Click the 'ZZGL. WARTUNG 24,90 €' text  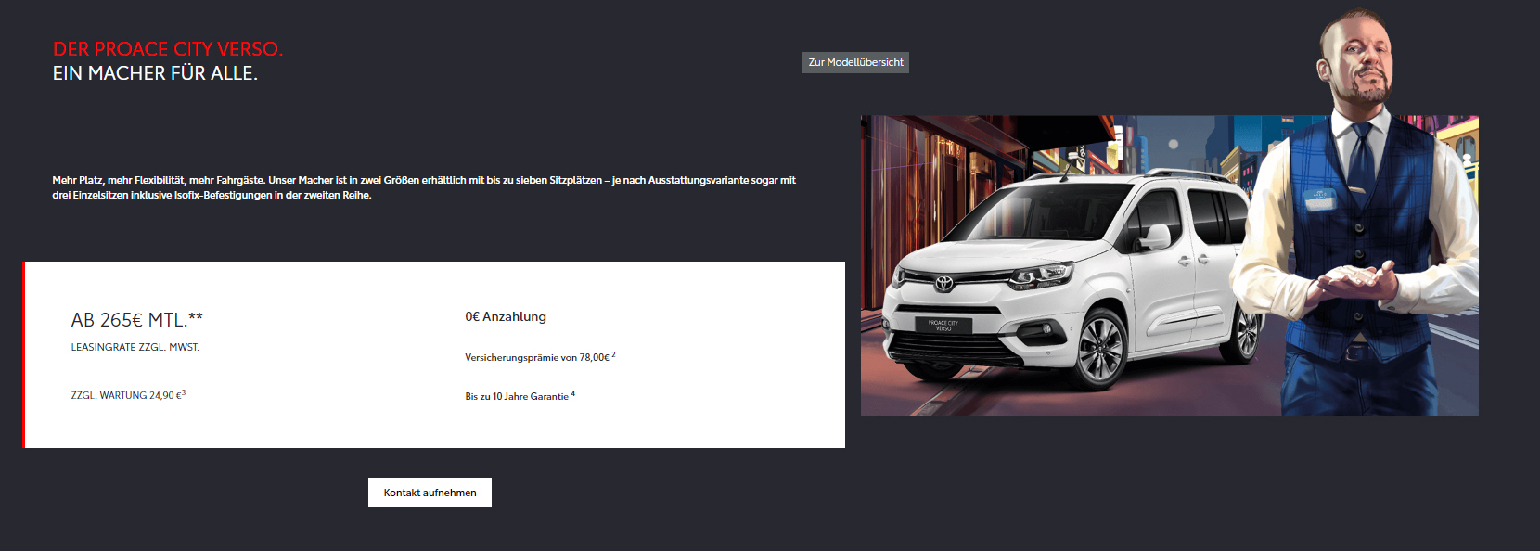(x=126, y=395)
